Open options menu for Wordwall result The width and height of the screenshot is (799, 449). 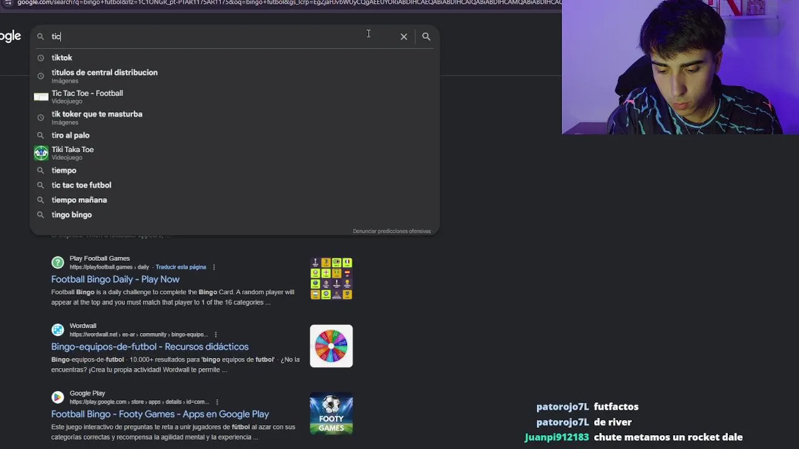215,334
